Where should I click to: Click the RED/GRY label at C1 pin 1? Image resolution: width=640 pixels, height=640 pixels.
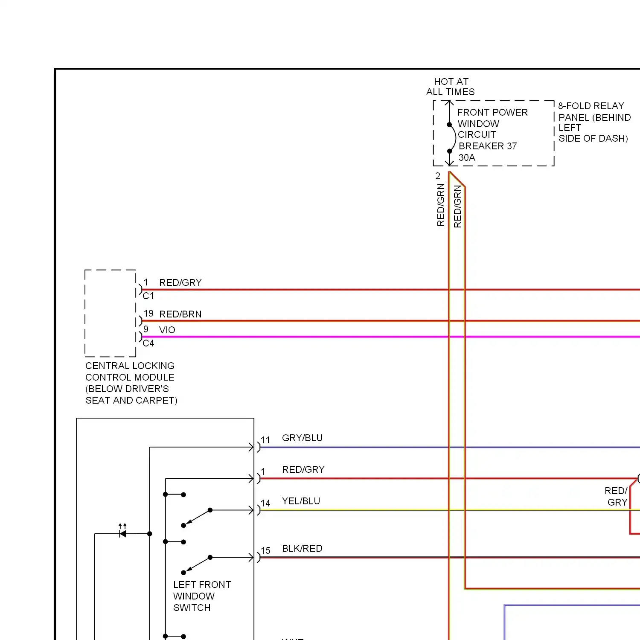180,282
